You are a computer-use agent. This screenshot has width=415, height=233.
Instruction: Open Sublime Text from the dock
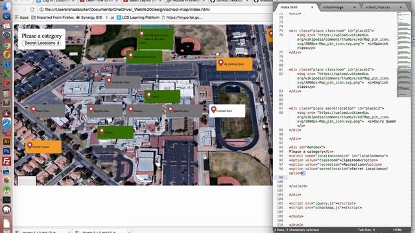pyautogui.click(x=6, y=103)
